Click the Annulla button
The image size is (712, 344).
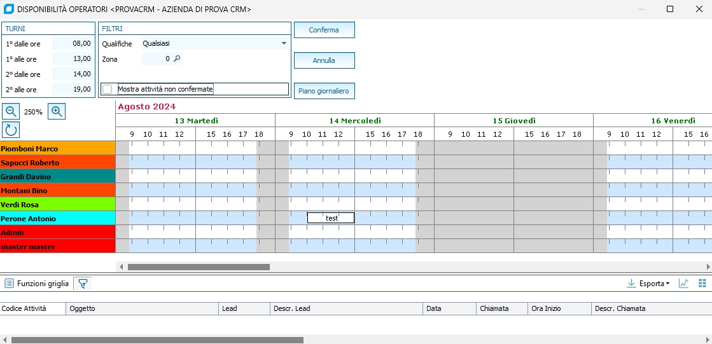(325, 60)
